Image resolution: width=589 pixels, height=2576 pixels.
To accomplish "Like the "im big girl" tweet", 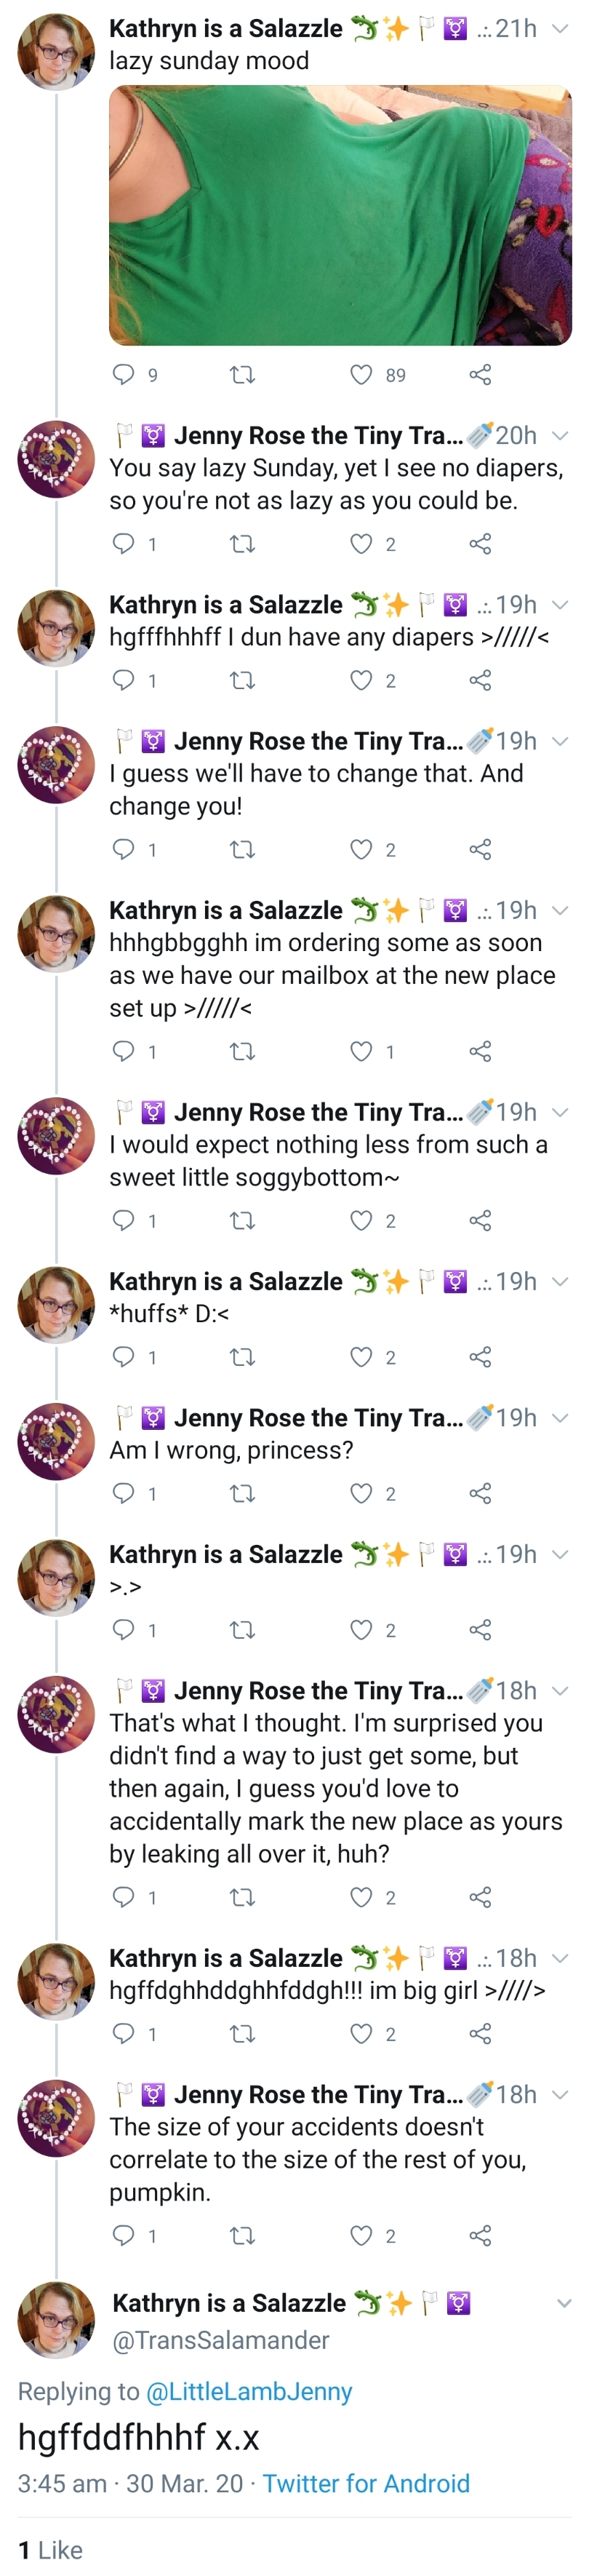I will [x=361, y=2034].
